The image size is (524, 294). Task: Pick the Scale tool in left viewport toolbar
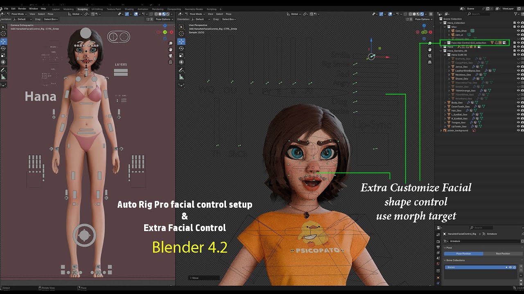point(3,55)
